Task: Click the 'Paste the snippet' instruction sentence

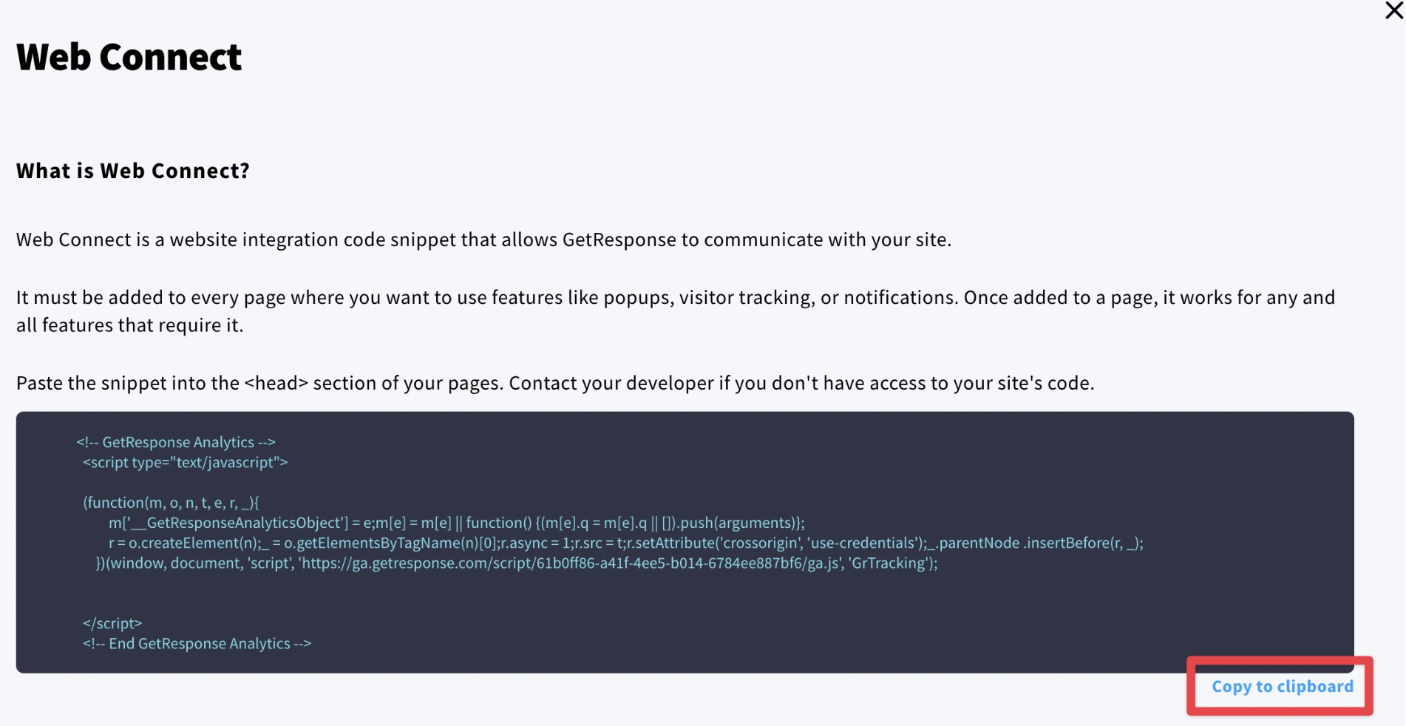Action: 555,383
